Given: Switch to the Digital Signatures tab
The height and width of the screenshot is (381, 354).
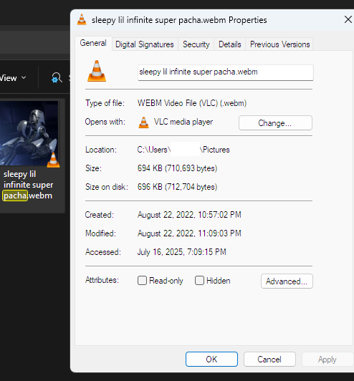Looking at the screenshot, I should pos(145,44).
